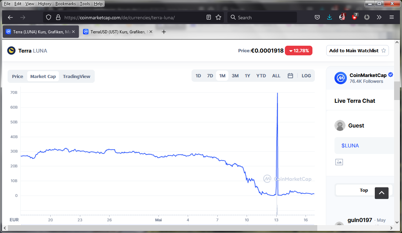Viewport: 402px width, 233px height.
Task: Switch to the Price chart tab
Action: [x=18, y=77]
